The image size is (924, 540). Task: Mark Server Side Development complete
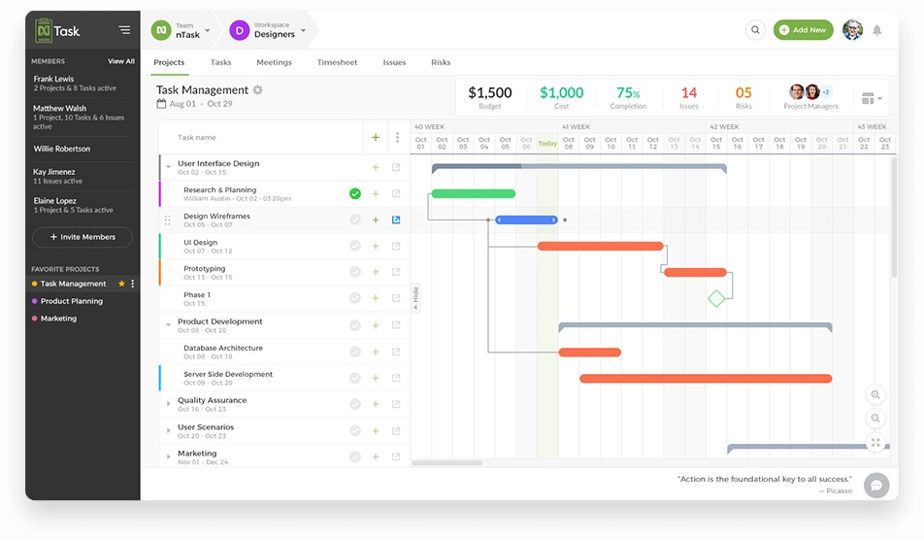(355, 378)
